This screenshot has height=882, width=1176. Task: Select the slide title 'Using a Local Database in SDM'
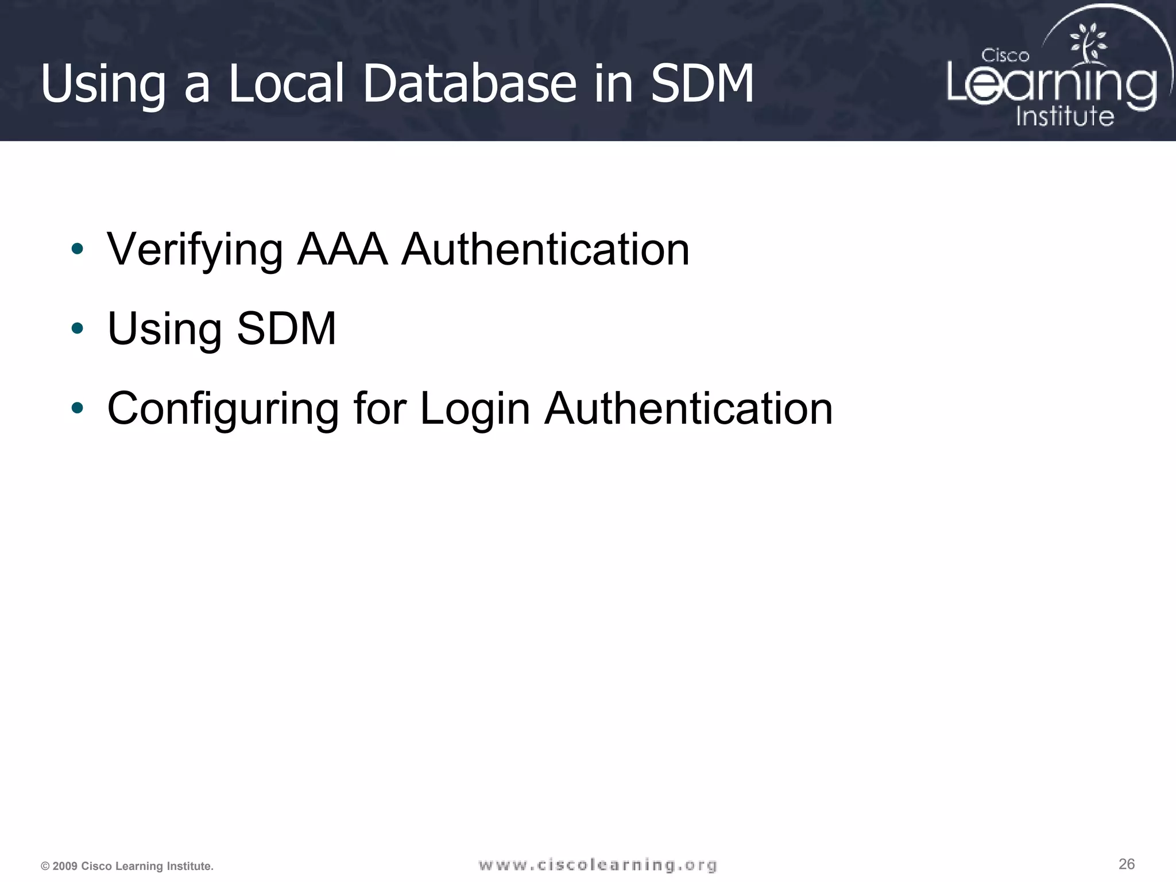[397, 84]
